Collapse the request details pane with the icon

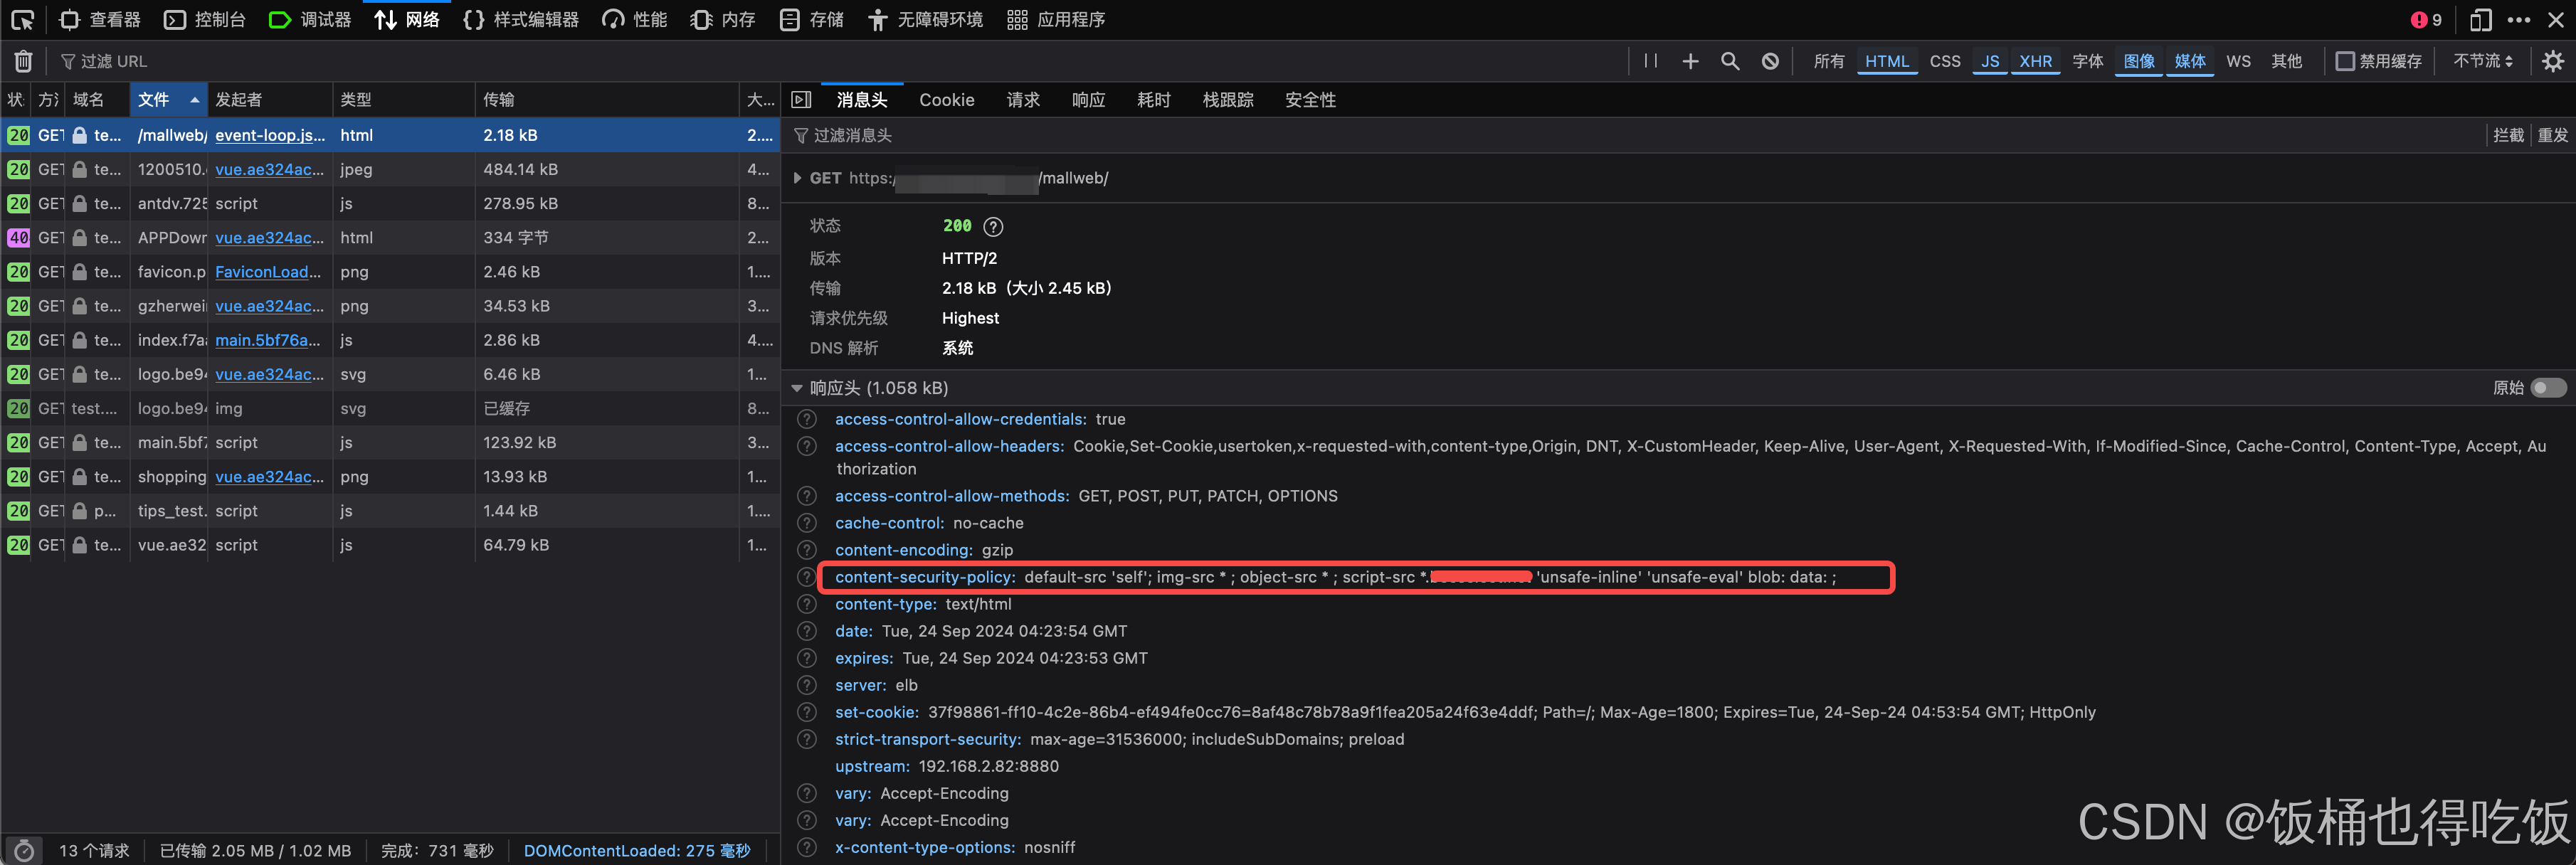[x=801, y=99]
